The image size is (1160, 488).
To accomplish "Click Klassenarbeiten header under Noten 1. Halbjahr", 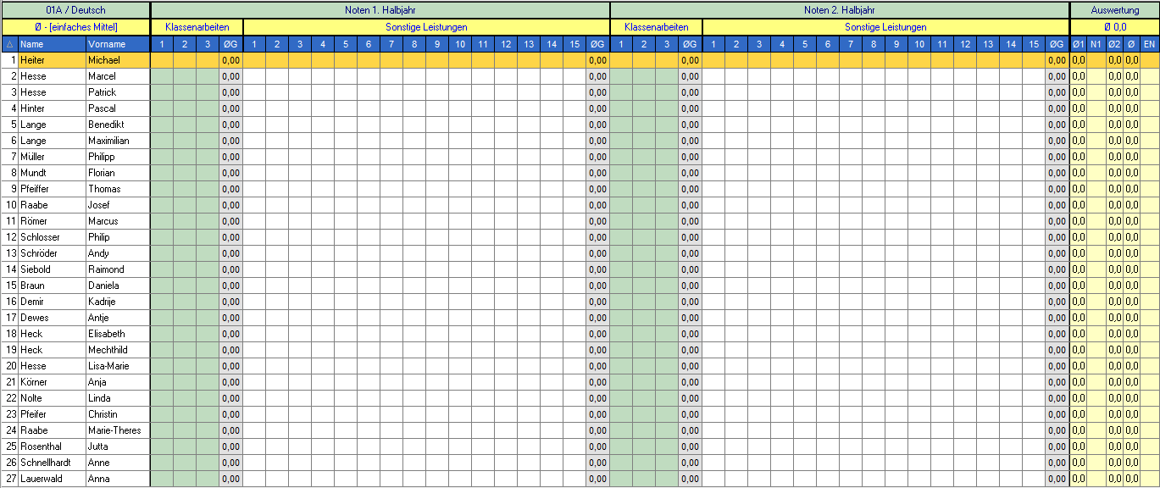I will (197, 27).
